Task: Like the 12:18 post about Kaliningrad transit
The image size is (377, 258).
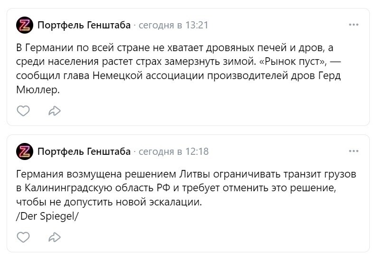Action: (23, 237)
